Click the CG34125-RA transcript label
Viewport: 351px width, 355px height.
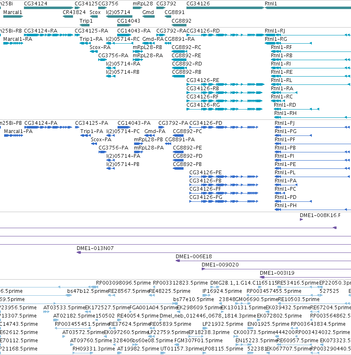pyautogui.click(x=92, y=31)
